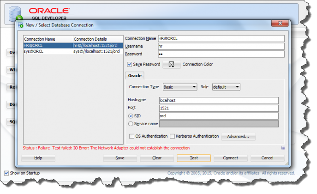The width and height of the screenshot is (317, 194).
Task: Enable Kerberos Authentication checkbox
Action: tap(172, 136)
